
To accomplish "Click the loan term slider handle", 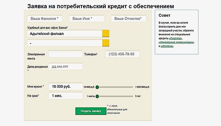I will coord(97,96).
